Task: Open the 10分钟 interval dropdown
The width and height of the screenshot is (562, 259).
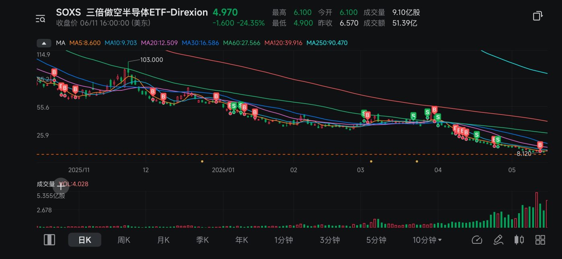Action: pyautogui.click(x=427, y=240)
